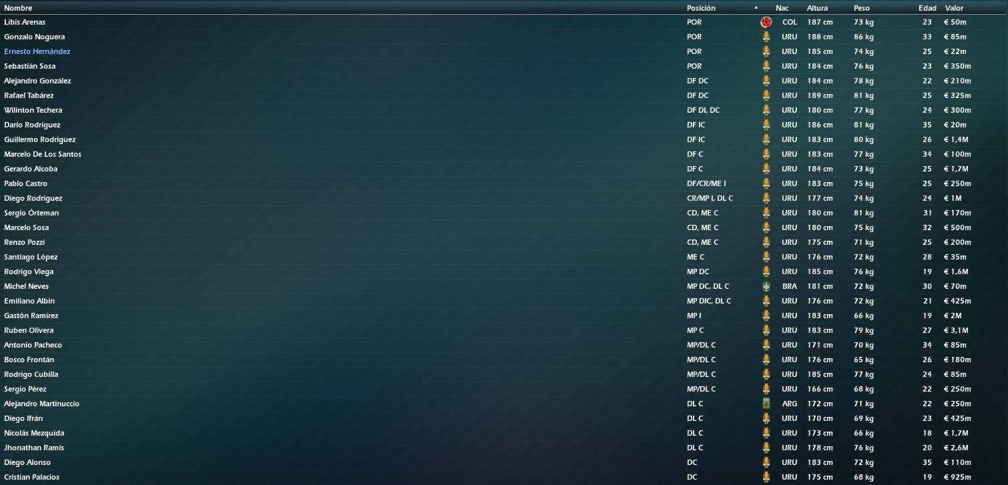This screenshot has height=485, width=1008.
Task: Click position CR/MP I, DL C of Diego Rodríguez
Action: pyautogui.click(x=710, y=198)
